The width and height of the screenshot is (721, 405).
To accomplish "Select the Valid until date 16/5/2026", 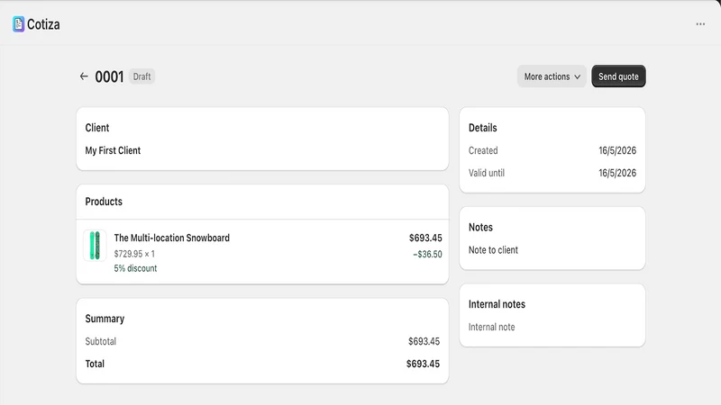I will (x=617, y=173).
